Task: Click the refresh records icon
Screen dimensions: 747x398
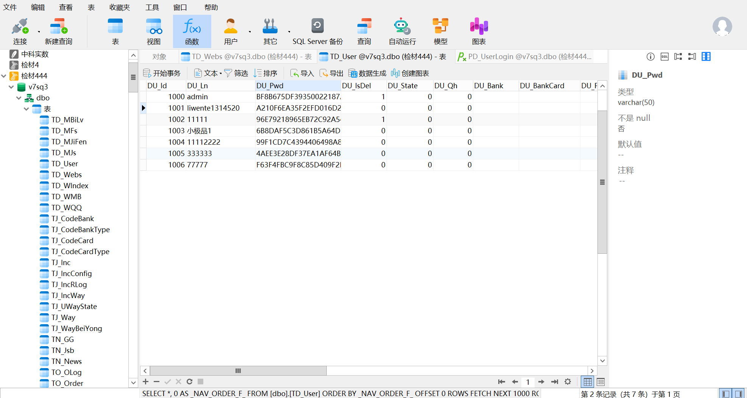Action: (189, 382)
